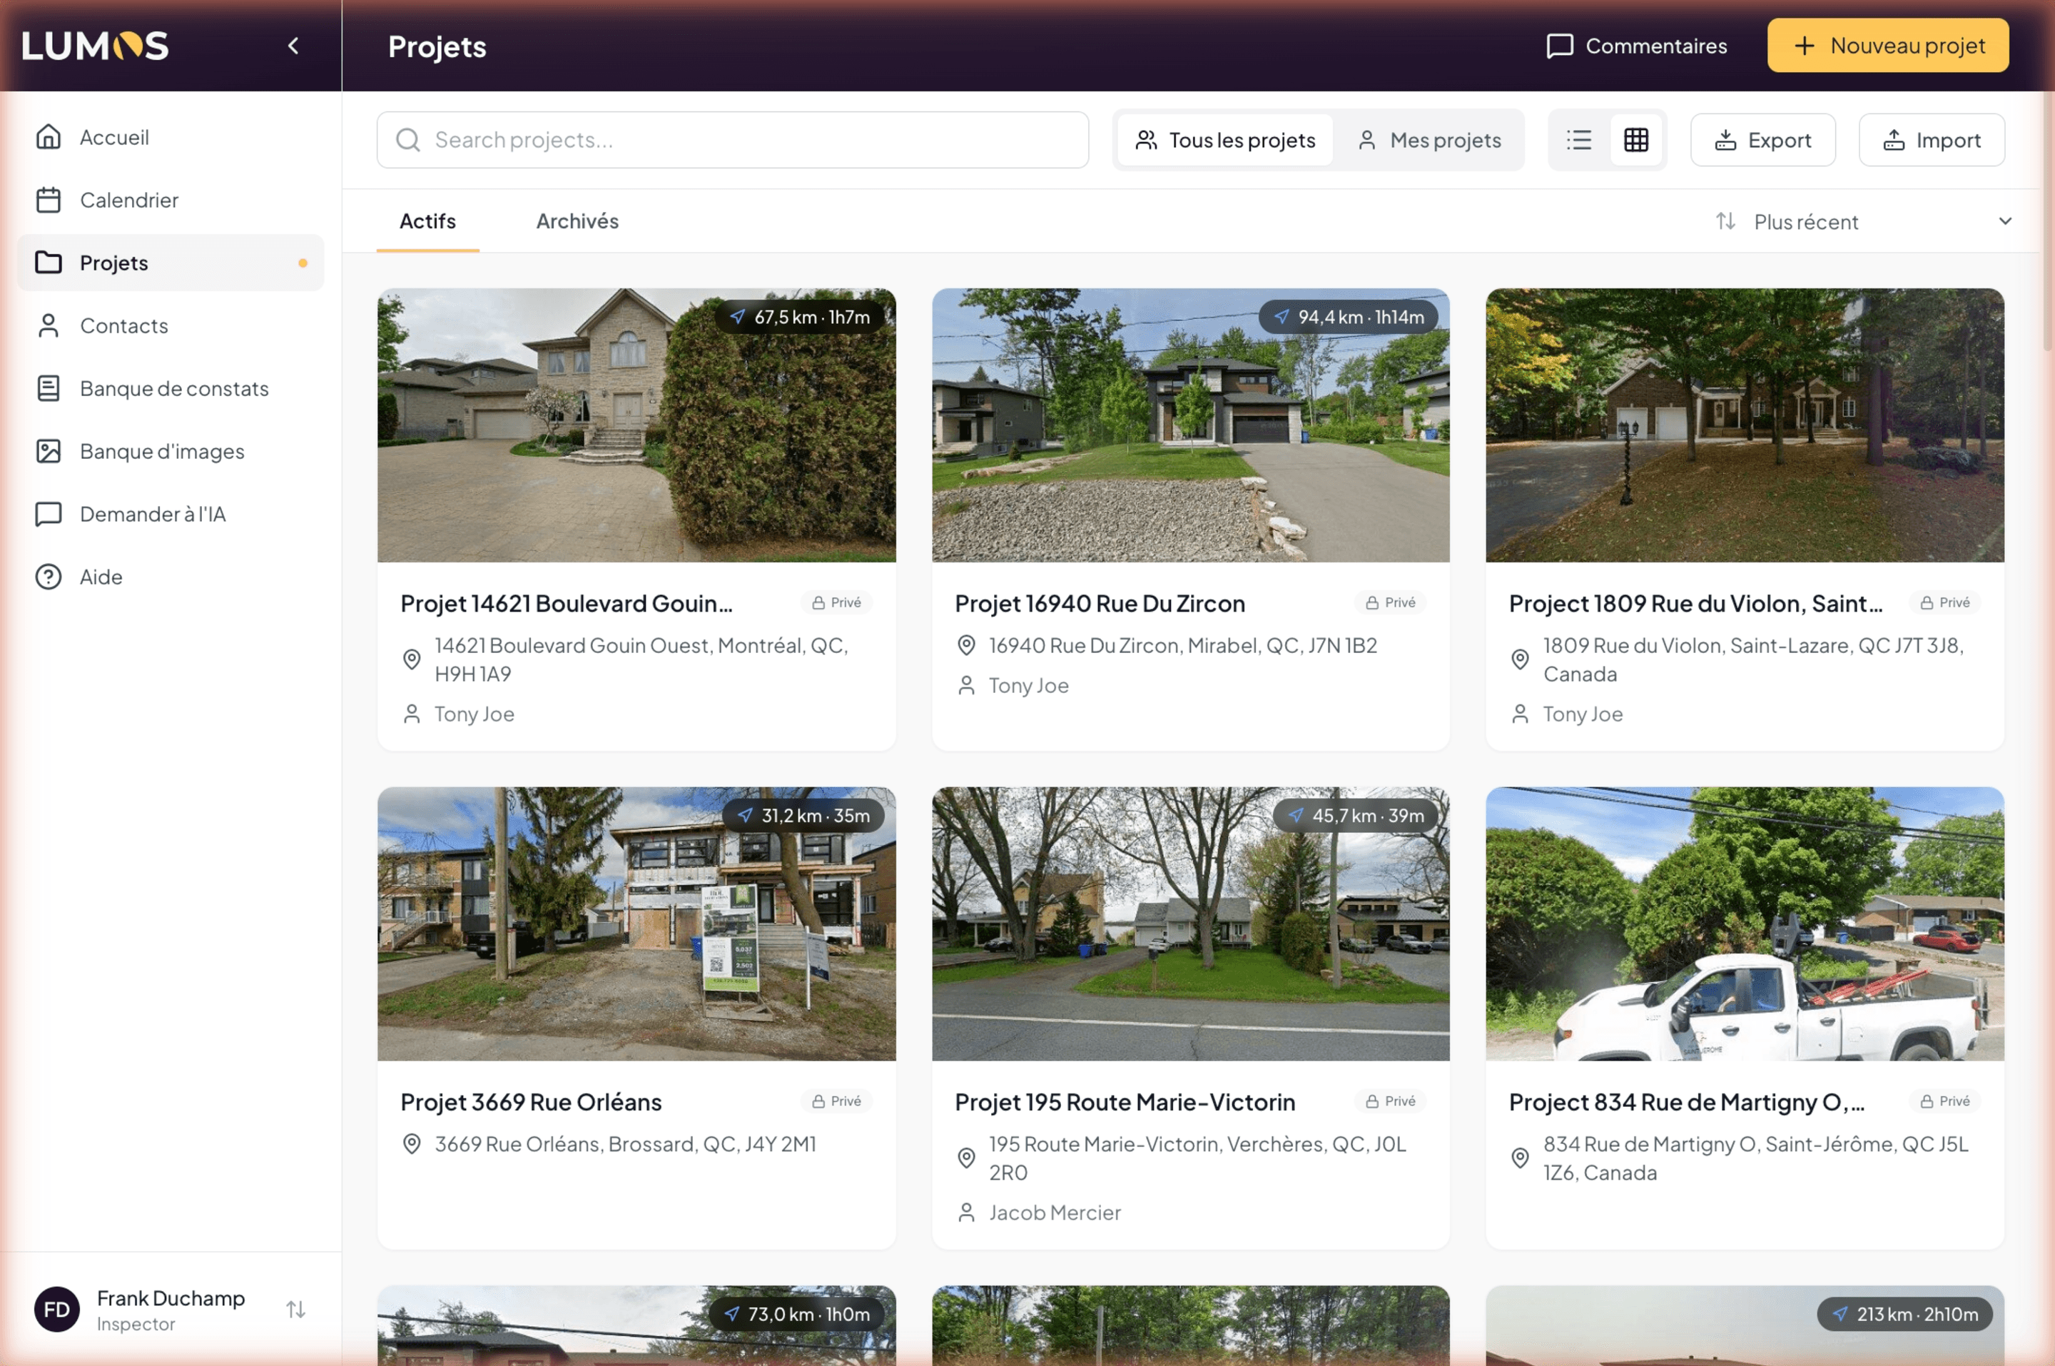Click location pin on Boulevard Gouin address
The image size is (2055, 1366).
[412, 659]
